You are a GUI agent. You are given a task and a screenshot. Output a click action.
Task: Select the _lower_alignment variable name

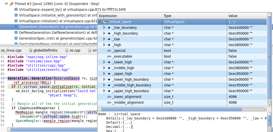127,97
